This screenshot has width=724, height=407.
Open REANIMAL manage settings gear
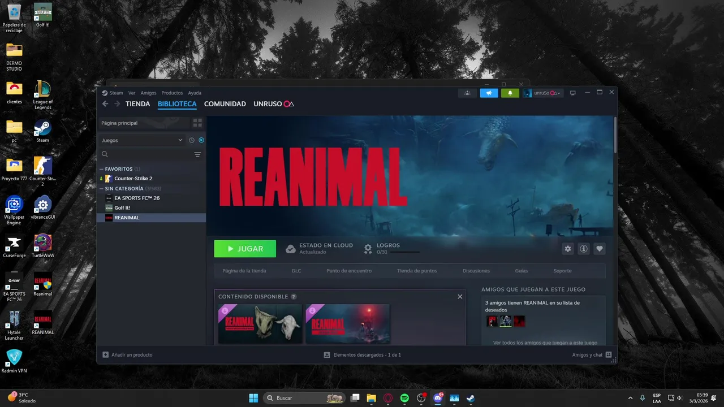coord(568,249)
